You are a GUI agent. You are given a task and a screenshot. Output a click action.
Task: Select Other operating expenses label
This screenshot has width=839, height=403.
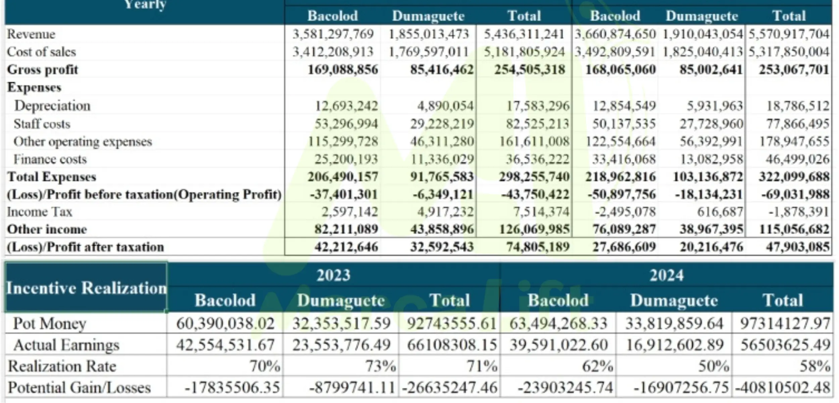coord(83,142)
